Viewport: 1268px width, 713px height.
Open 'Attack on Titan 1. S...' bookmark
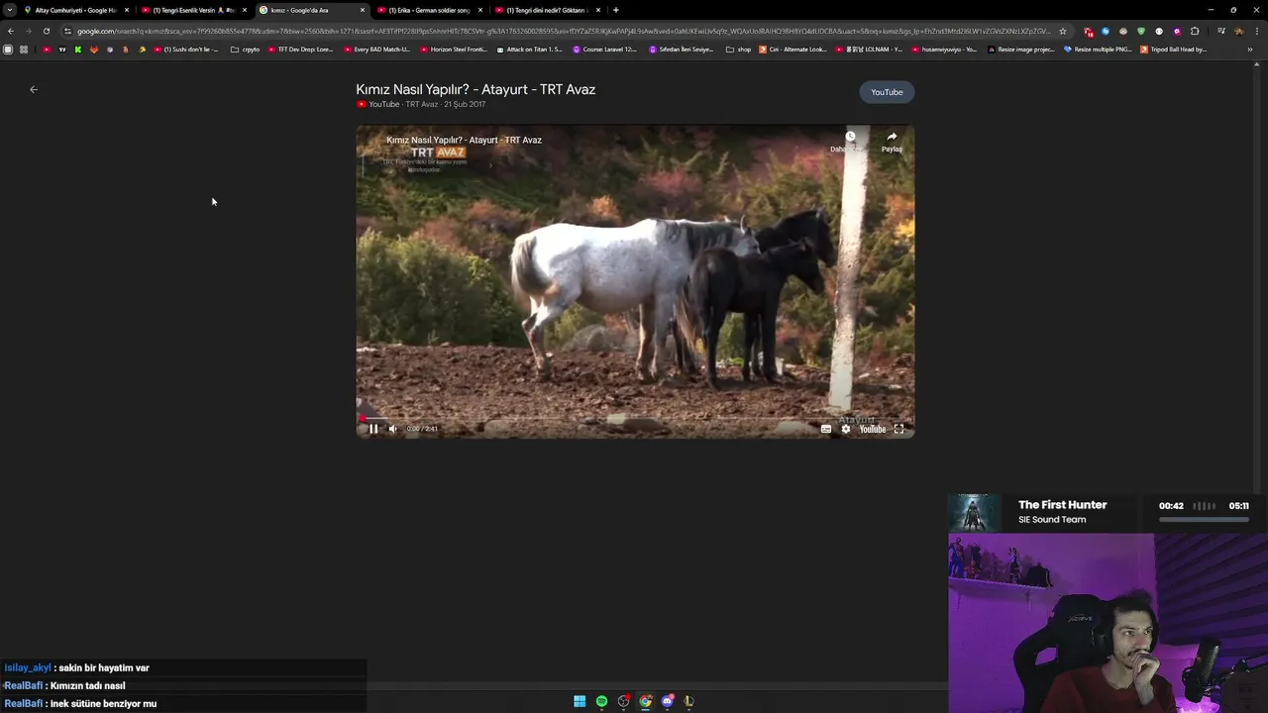coord(530,49)
